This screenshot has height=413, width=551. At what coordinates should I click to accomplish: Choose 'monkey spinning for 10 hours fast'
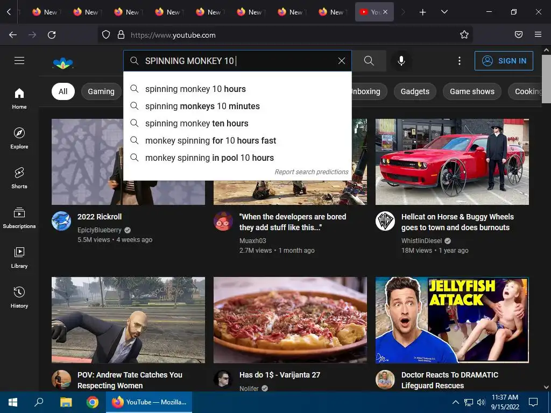point(237,140)
